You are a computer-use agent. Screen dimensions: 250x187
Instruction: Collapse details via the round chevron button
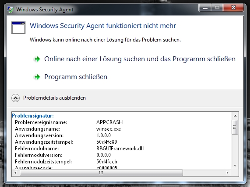(x=15, y=98)
